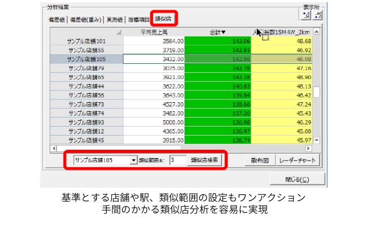Screen dimensions: 367x226
Task: Decrease displayed decimal digits icon
Action: [318, 15]
